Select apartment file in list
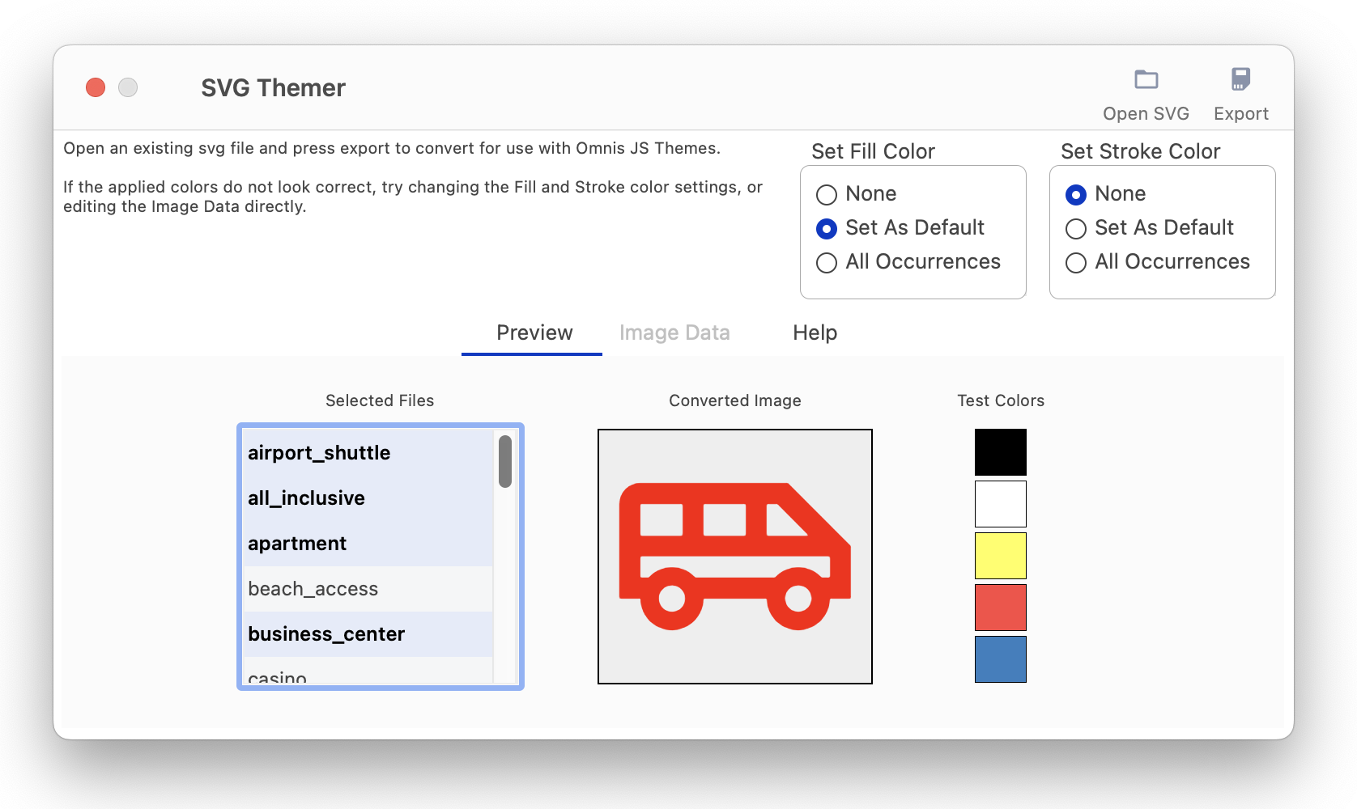 pos(368,544)
